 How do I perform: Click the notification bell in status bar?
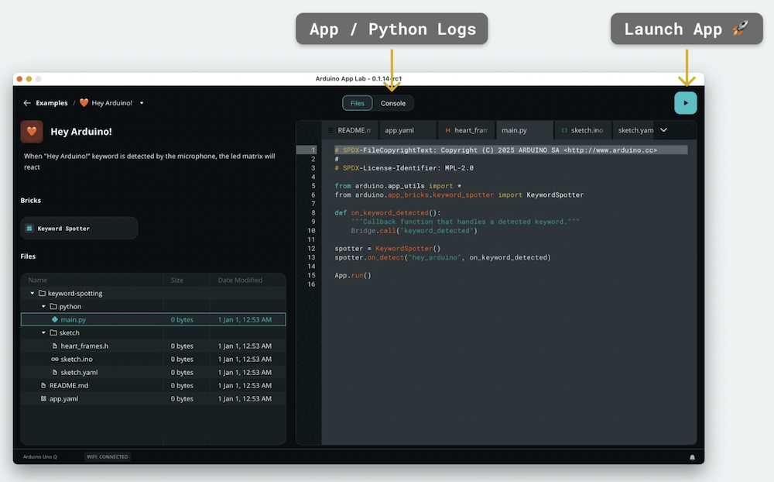point(692,457)
